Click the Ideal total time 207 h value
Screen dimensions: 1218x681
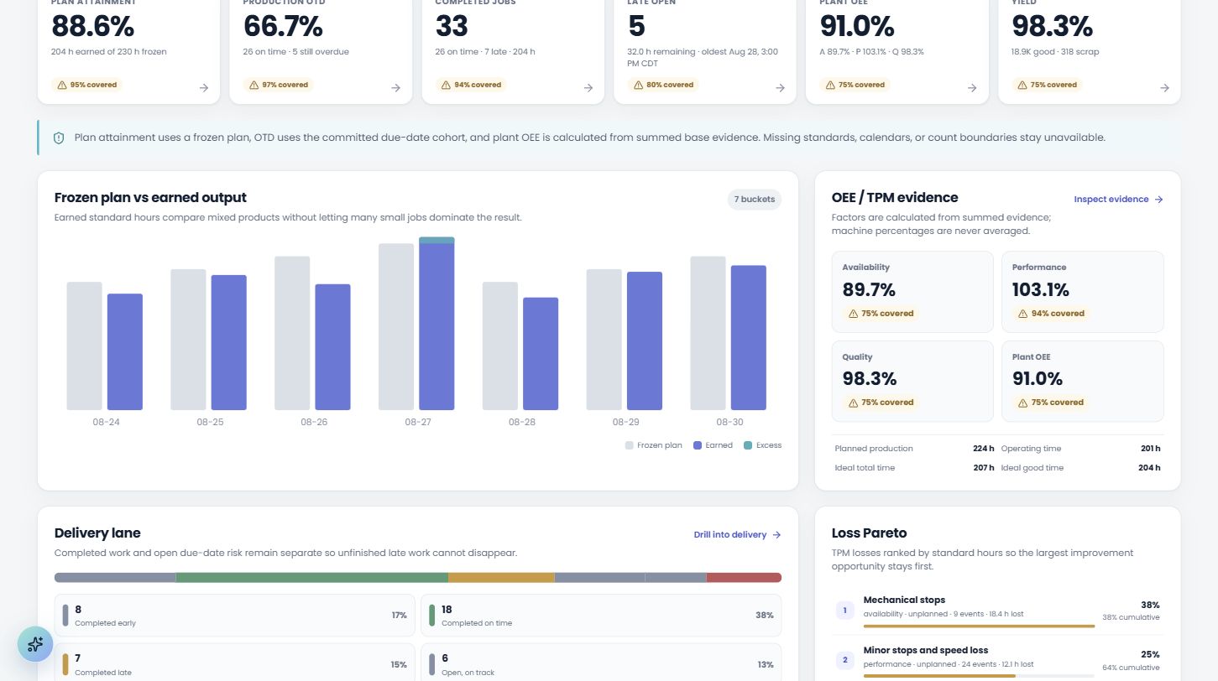[983, 468]
